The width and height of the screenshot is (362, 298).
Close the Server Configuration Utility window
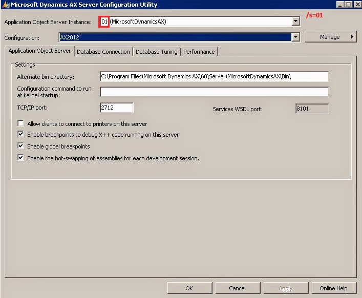tap(357, 5)
